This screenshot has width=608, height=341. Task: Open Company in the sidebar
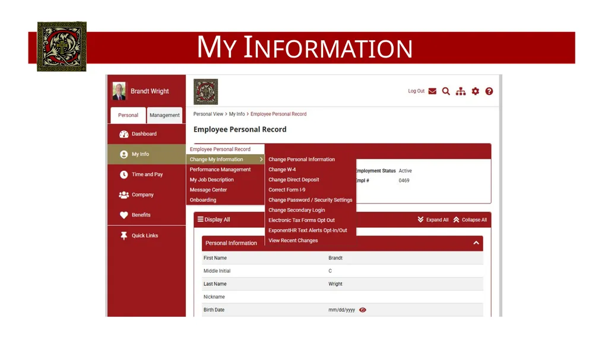point(147,195)
